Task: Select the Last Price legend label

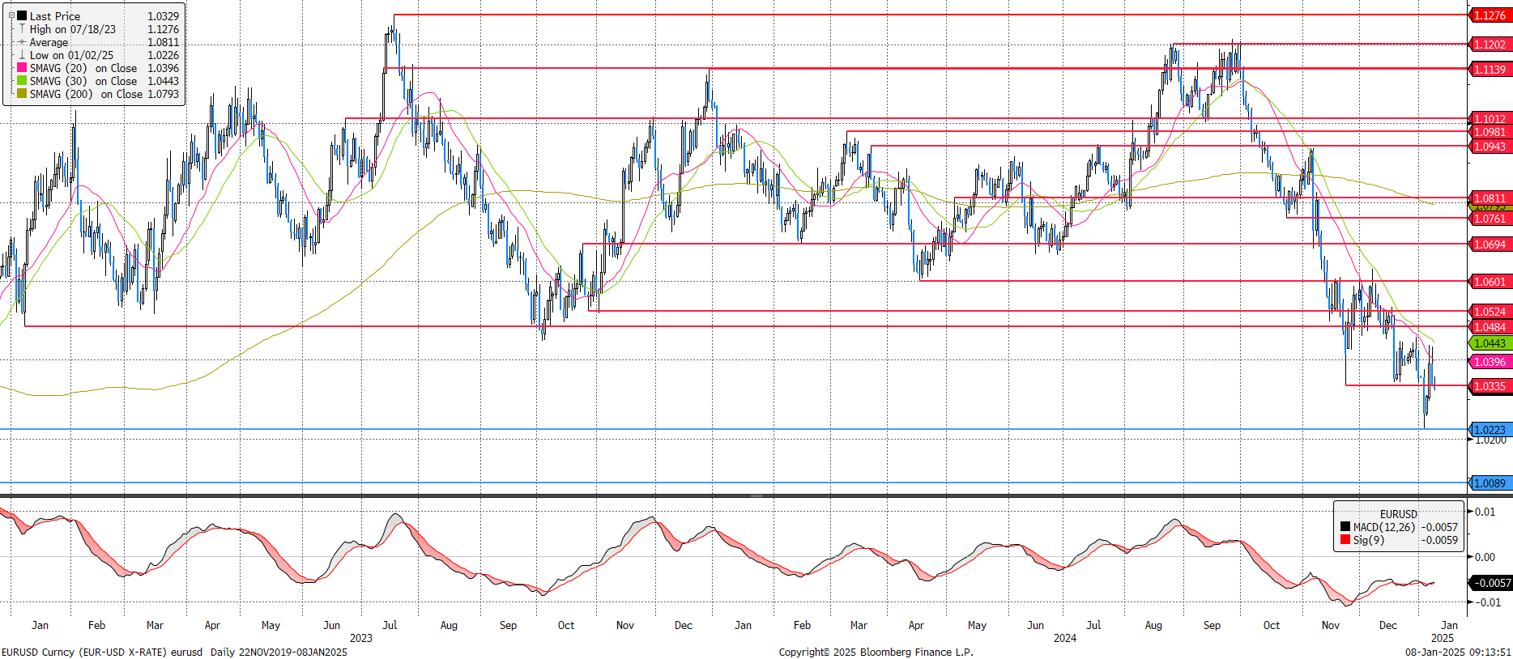Action: coord(55,16)
